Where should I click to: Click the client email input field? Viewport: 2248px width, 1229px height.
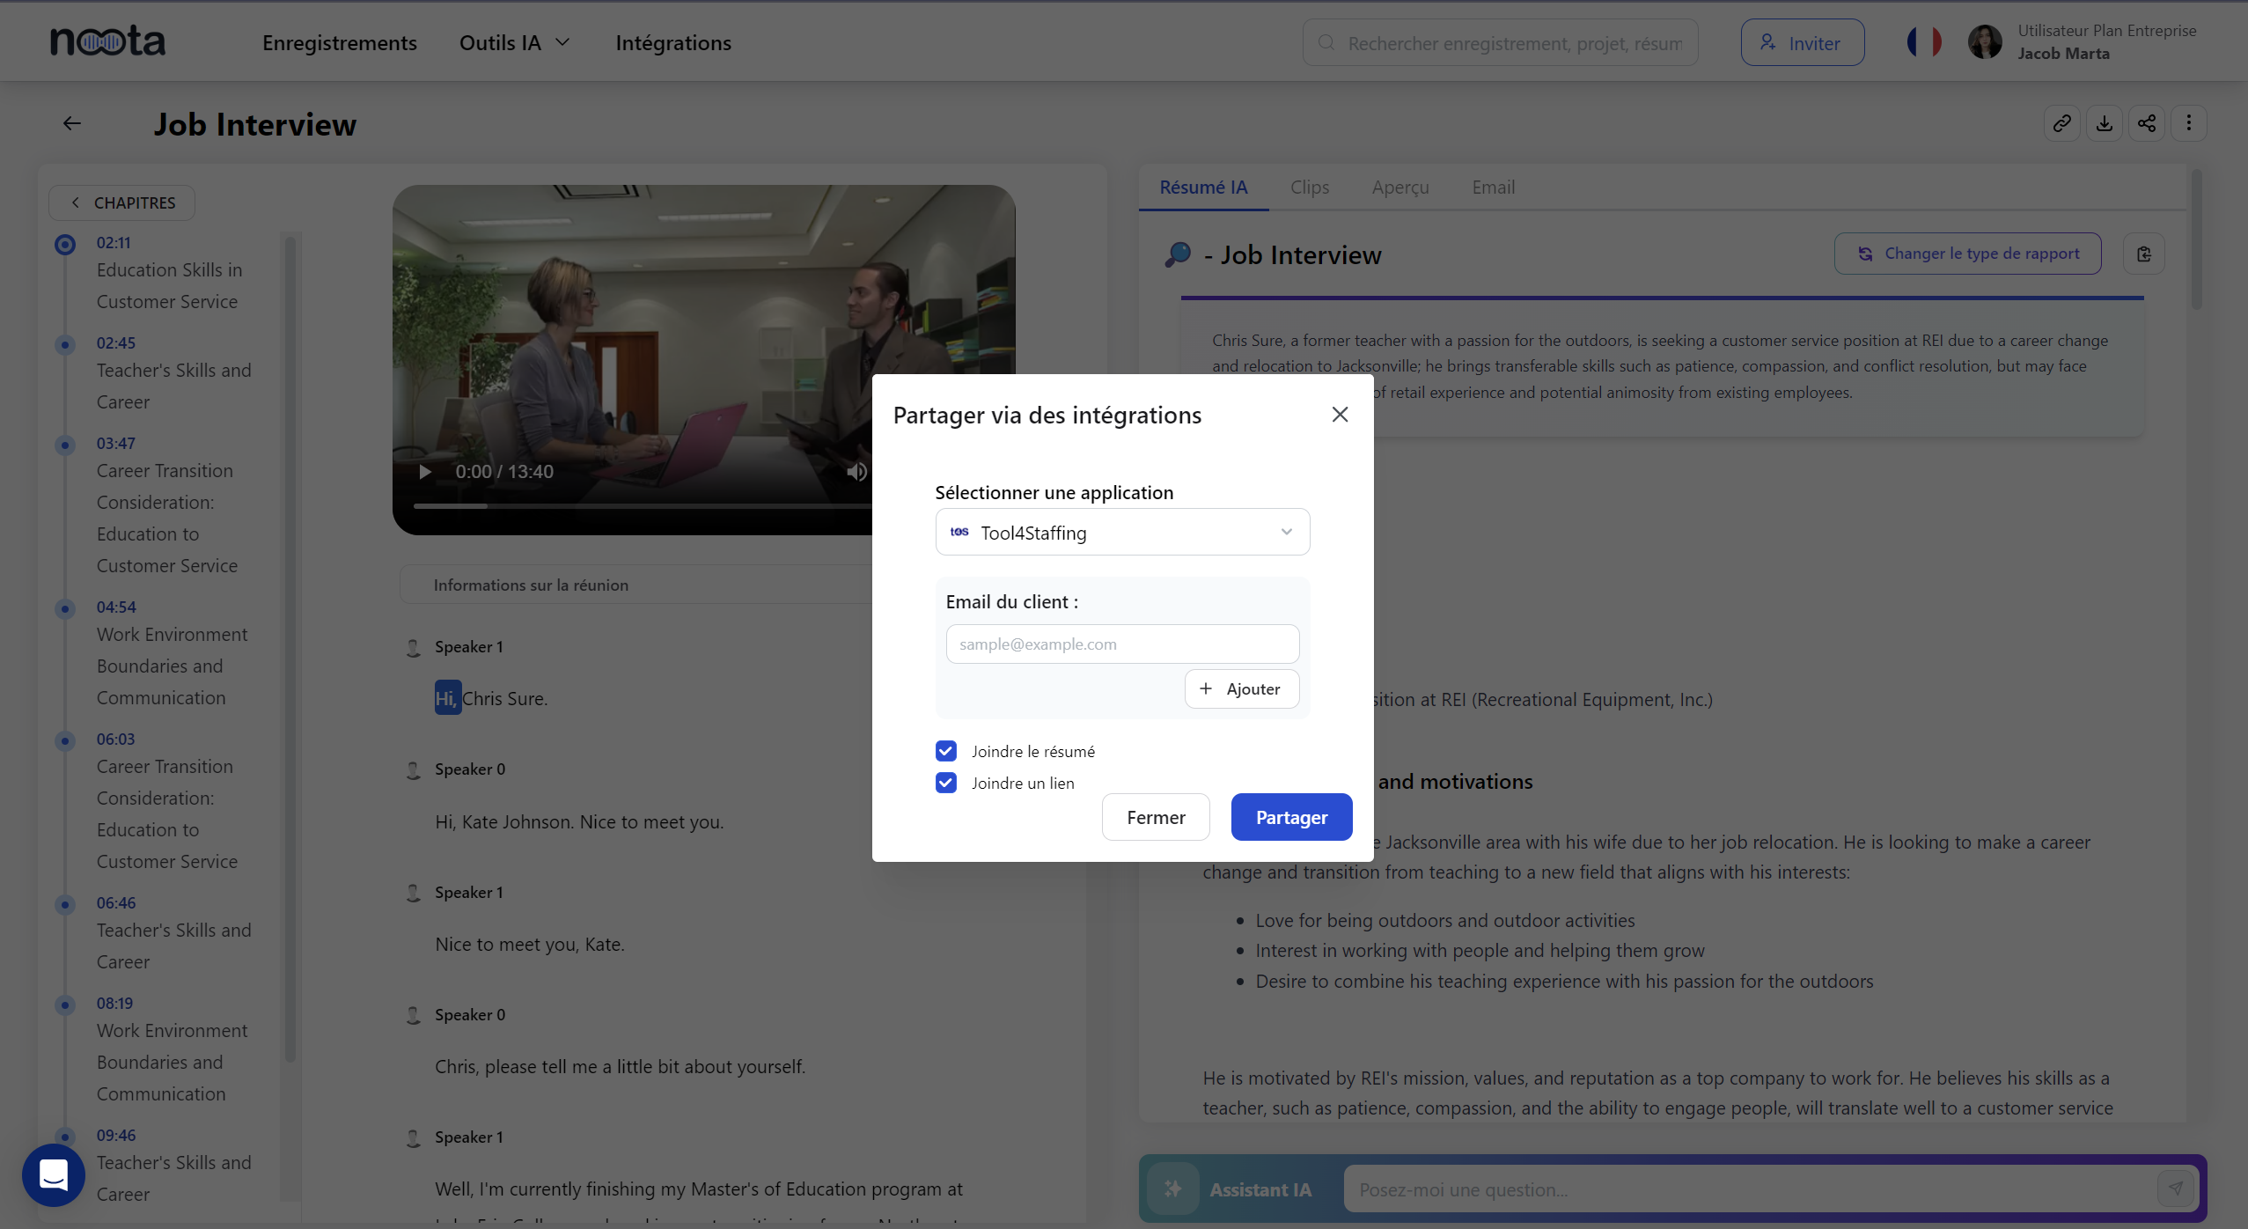point(1121,644)
